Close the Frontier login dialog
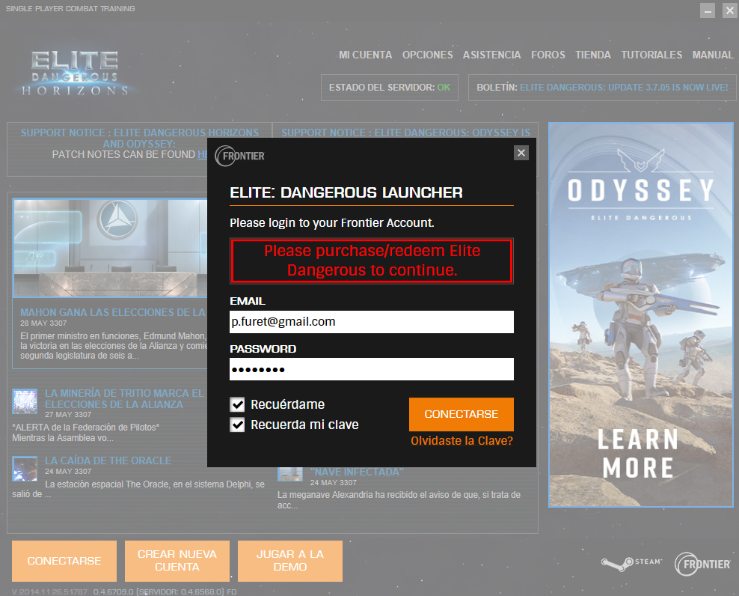 coord(521,153)
